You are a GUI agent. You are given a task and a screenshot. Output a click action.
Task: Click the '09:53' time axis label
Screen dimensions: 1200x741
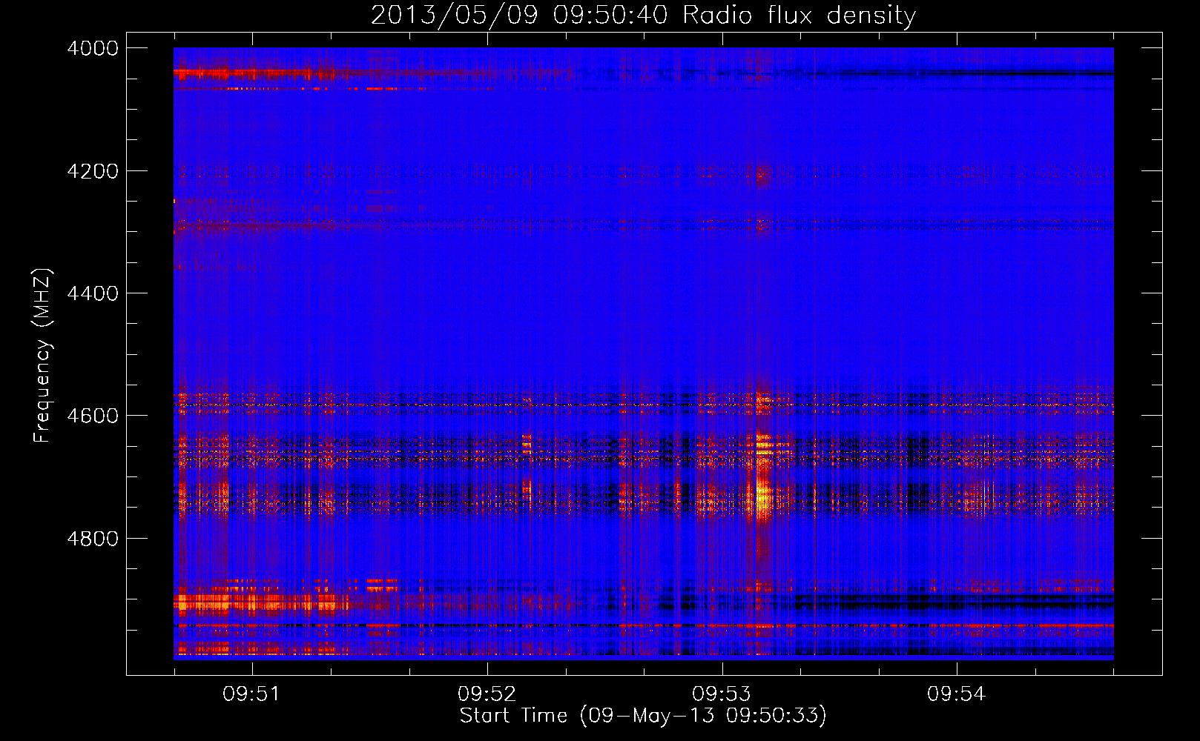pyautogui.click(x=722, y=694)
